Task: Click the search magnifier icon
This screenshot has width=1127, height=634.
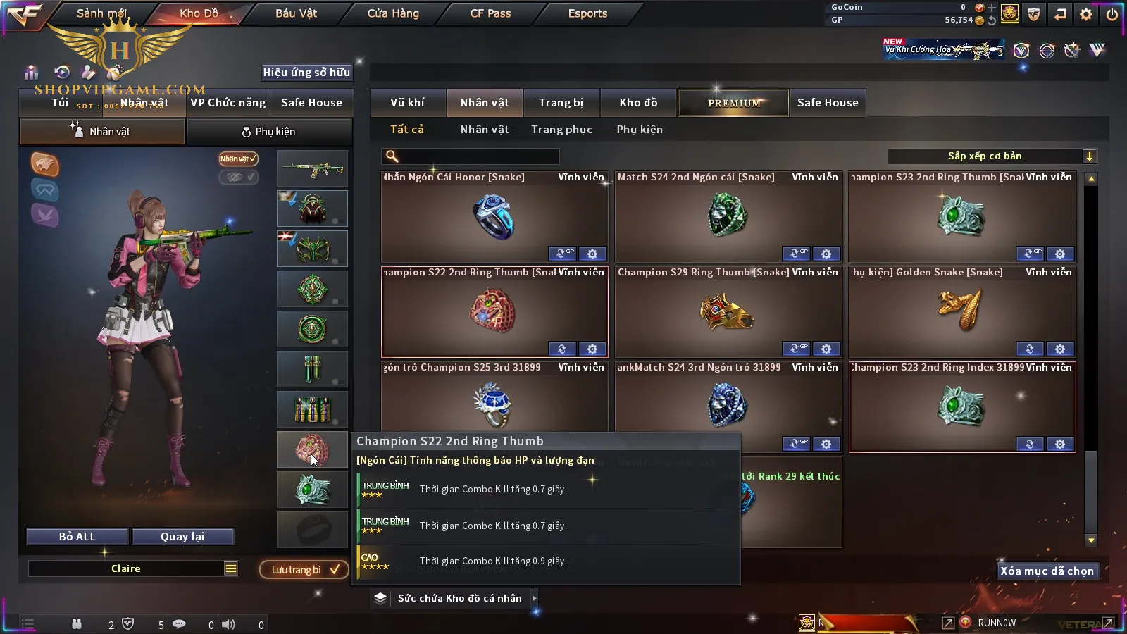Action: (392, 156)
